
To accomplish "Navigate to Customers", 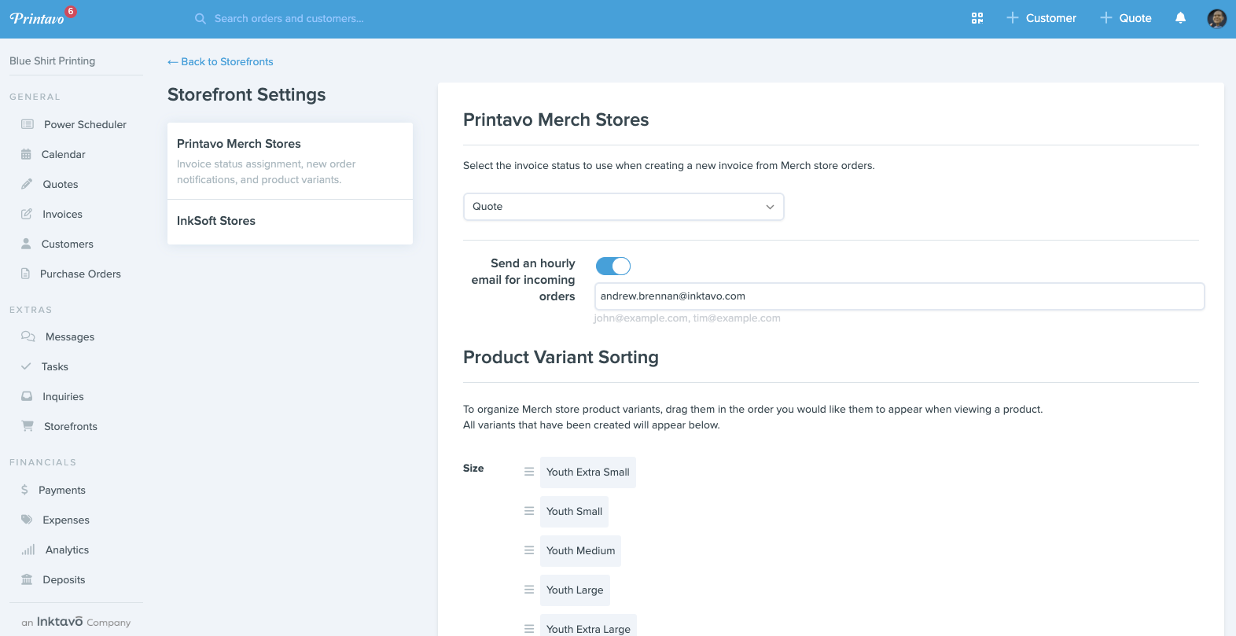I will tap(68, 244).
